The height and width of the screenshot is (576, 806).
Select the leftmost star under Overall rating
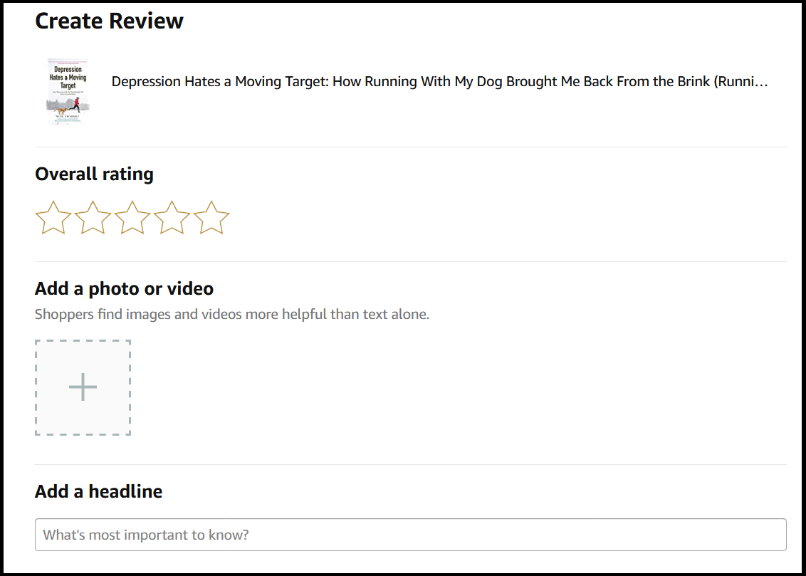point(52,218)
